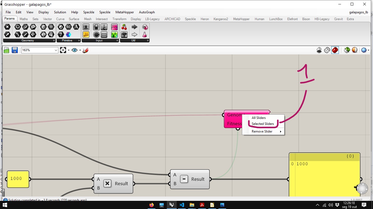Select the Number 0.1 parameter icon
The height and width of the screenshot is (209, 373).
69,27
